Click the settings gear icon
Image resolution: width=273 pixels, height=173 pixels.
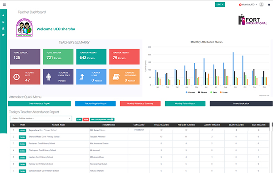[x=269, y=5]
